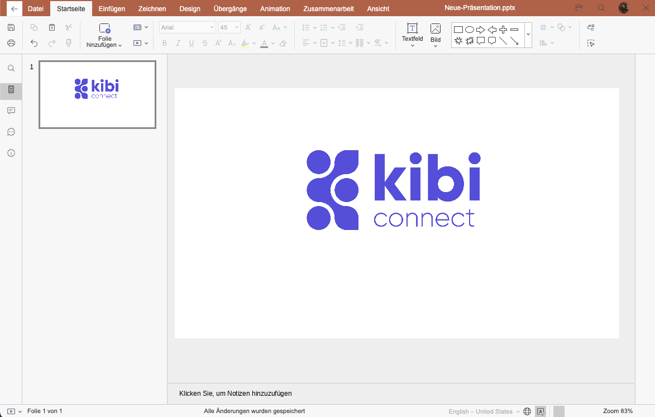Viewport: 655px width, 417px height.
Task: Toggle bold formatting
Action: [164, 42]
